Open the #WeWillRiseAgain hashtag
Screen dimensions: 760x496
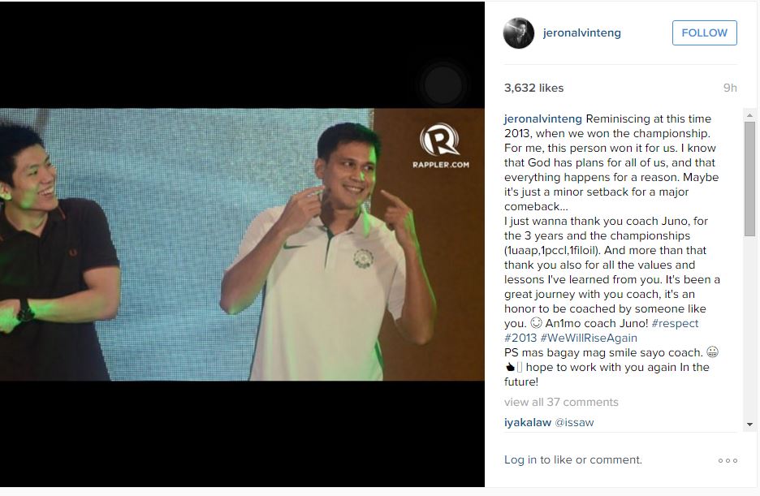pyautogui.click(x=589, y=338)
